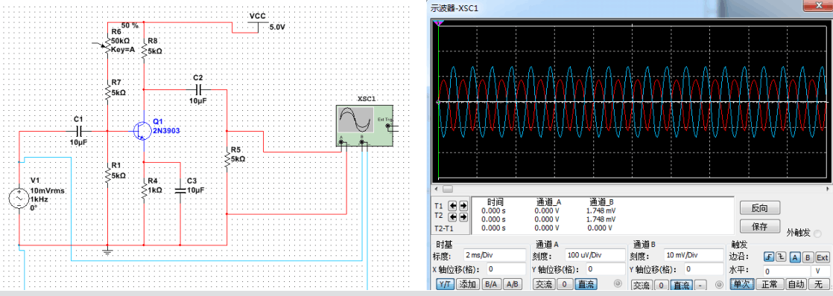Select falling edge trigger icon
The width and height of the screenshot is (833, 296).
click(x=780, y=257)
